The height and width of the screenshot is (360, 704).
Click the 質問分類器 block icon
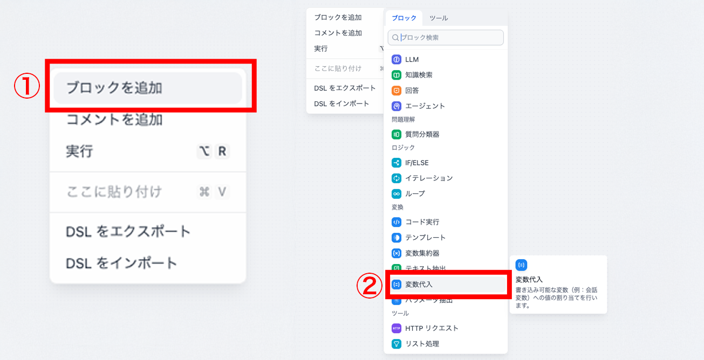[x=397, y=134]
